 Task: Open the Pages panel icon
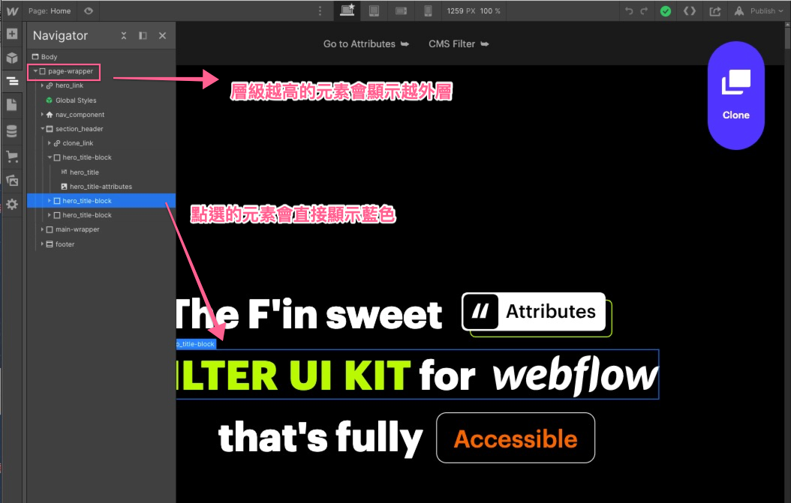[x=12, y=105]
